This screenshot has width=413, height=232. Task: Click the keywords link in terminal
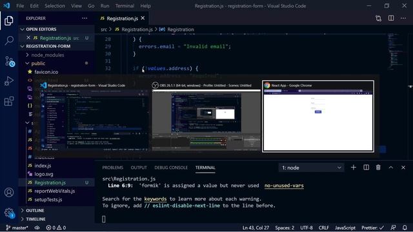coord(156,199)
